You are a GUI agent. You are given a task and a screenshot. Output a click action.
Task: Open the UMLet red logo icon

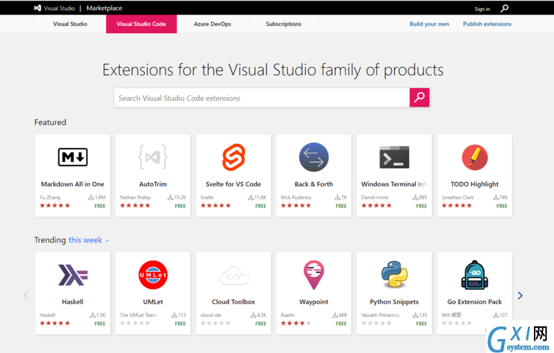(153, 275)
